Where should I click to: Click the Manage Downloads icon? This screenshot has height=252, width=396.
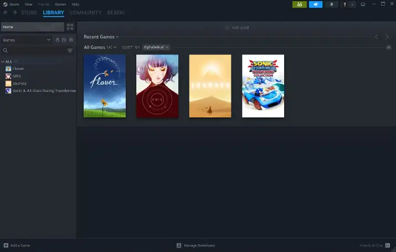pos(179,245)
